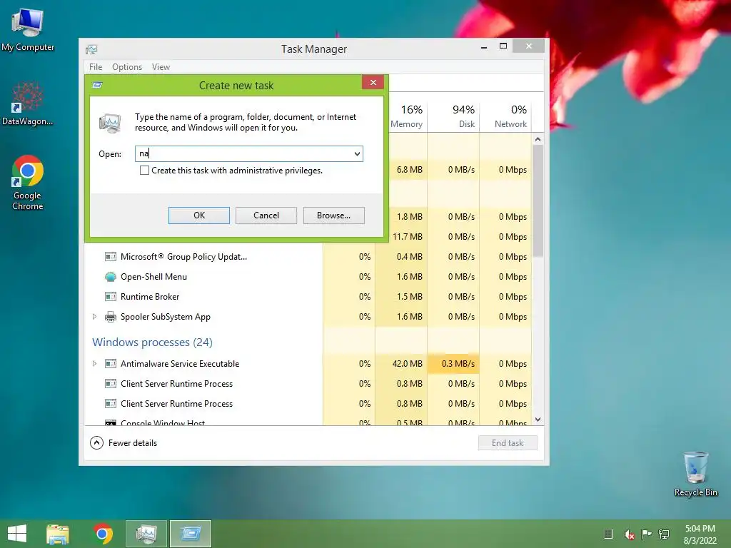Click the Windows Start button
731x548 pixels.
[17, 534]
